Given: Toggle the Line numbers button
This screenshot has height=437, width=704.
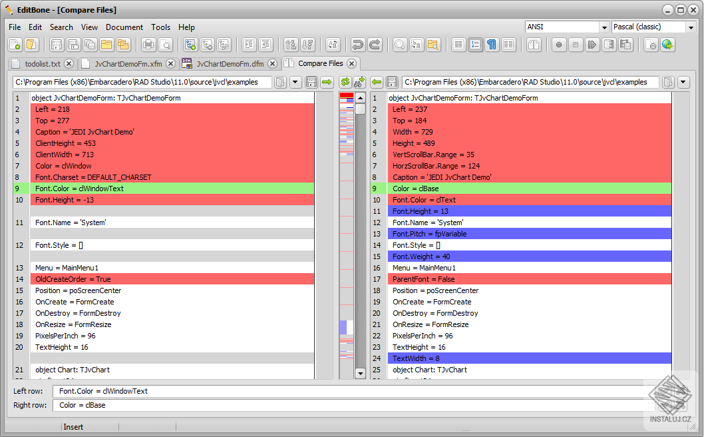Looking at the screenshot, I should pos(475,45).
